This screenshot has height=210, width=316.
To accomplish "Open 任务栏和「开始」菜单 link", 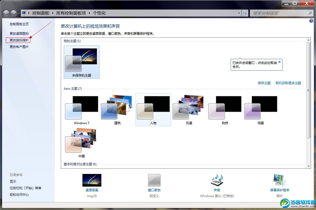I will pos(26,188).
